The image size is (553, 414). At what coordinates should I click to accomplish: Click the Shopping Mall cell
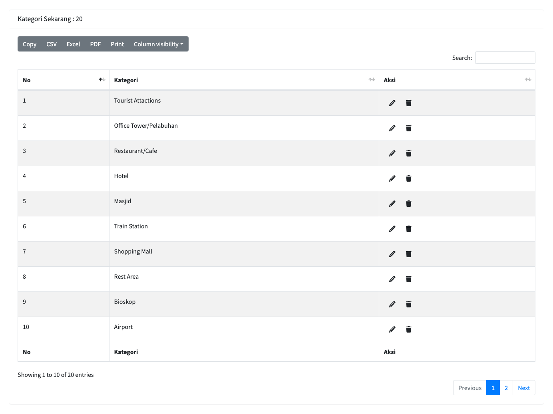244,254
